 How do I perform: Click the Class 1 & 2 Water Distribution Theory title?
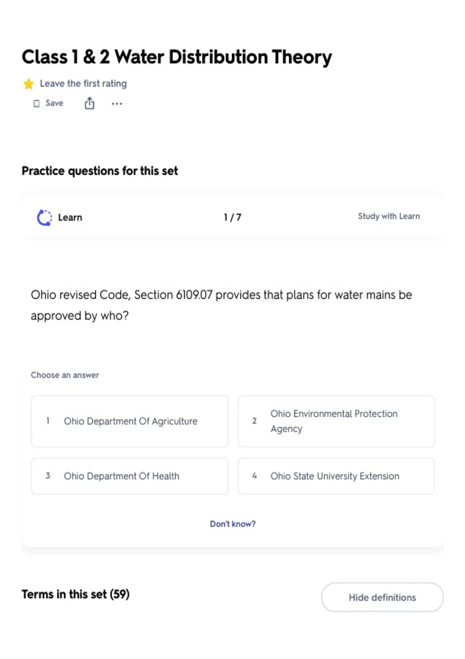pos(177,57)
